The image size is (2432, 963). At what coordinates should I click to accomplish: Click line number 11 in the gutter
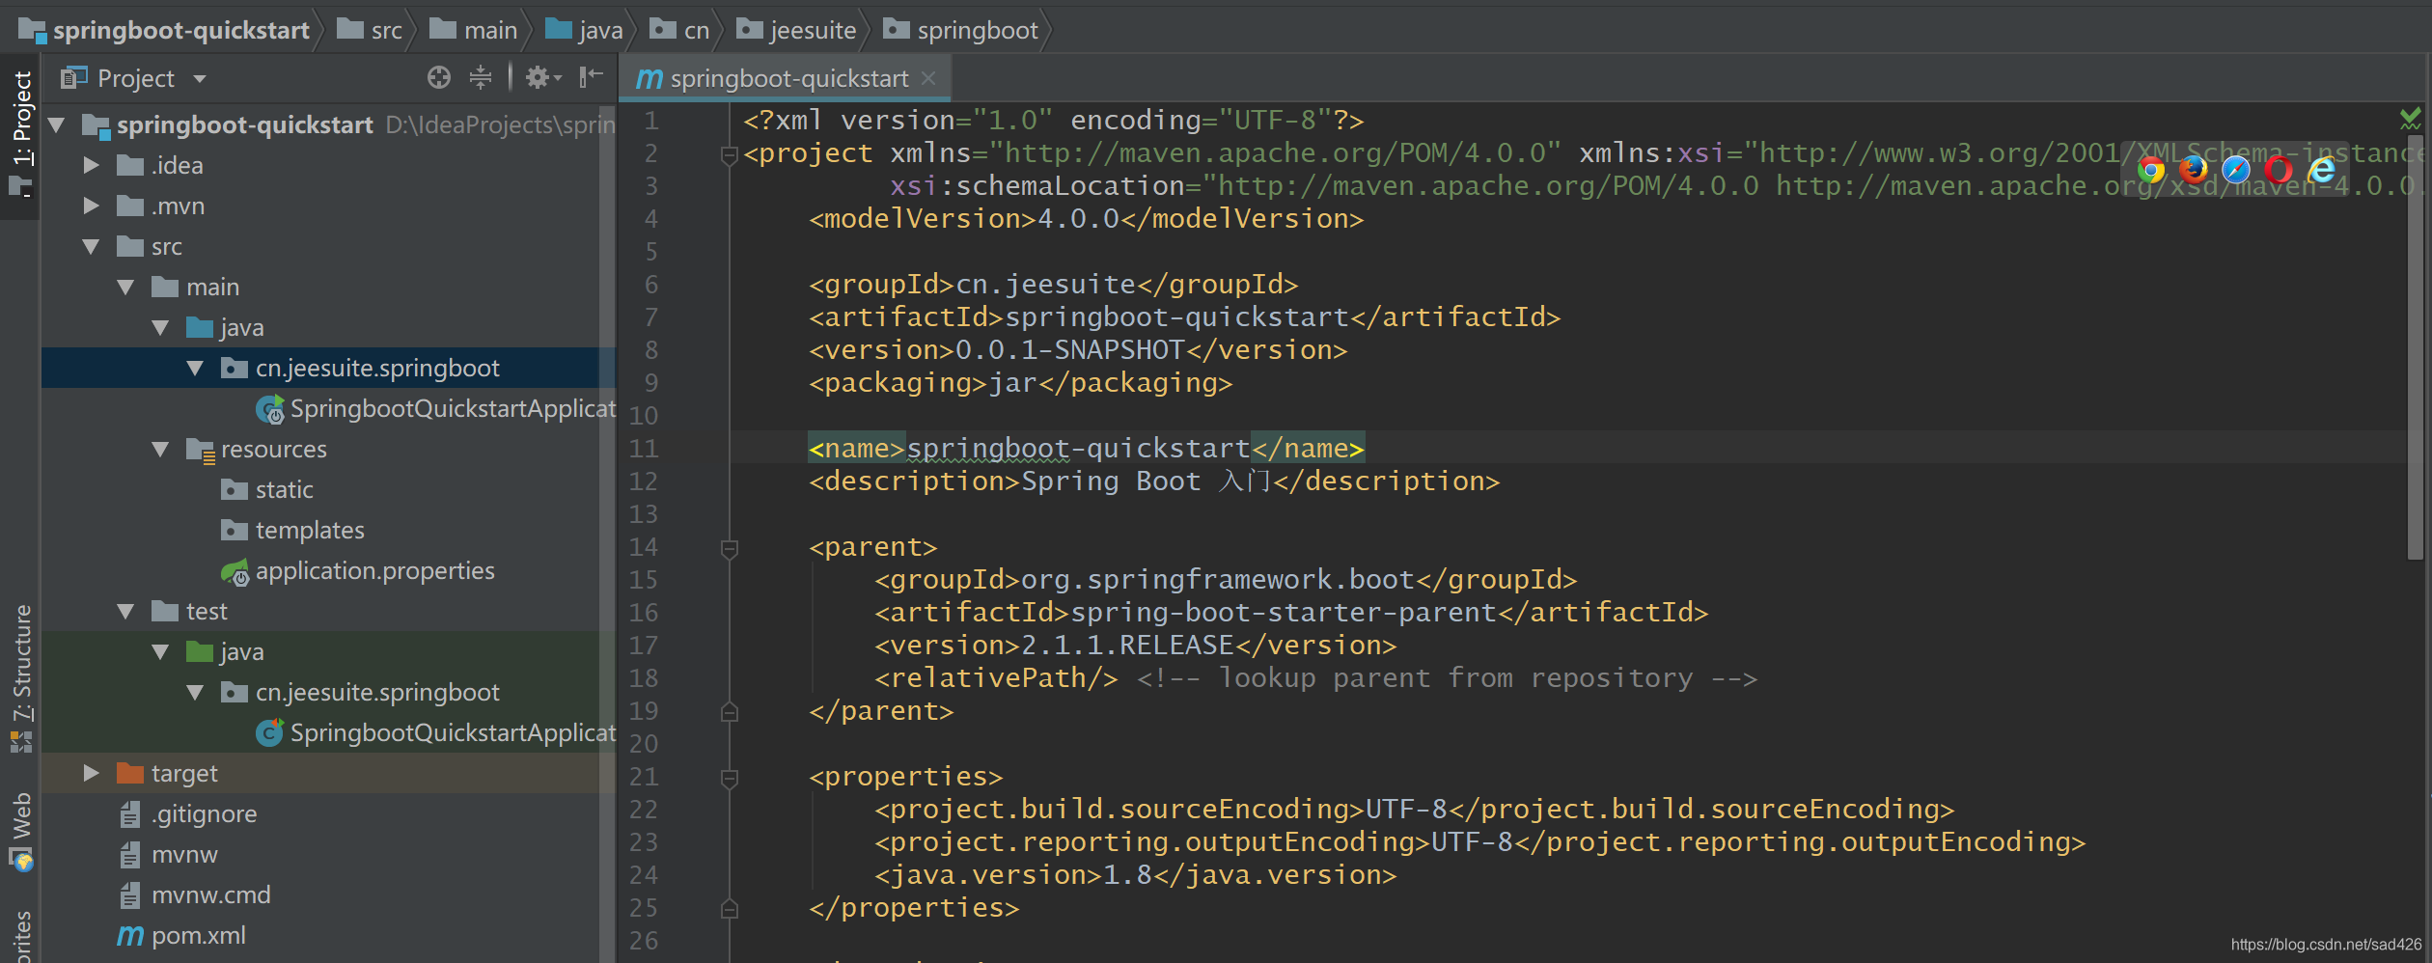pyautogui.click(x=644, y=449)
